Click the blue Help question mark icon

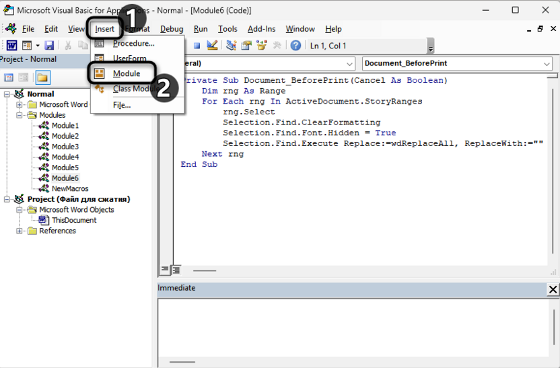[295, 46]
